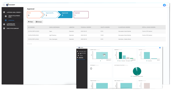The image size is (171, 91).
Task: Click the dashboard pie chart teal slice
Action: click(137, 71)
